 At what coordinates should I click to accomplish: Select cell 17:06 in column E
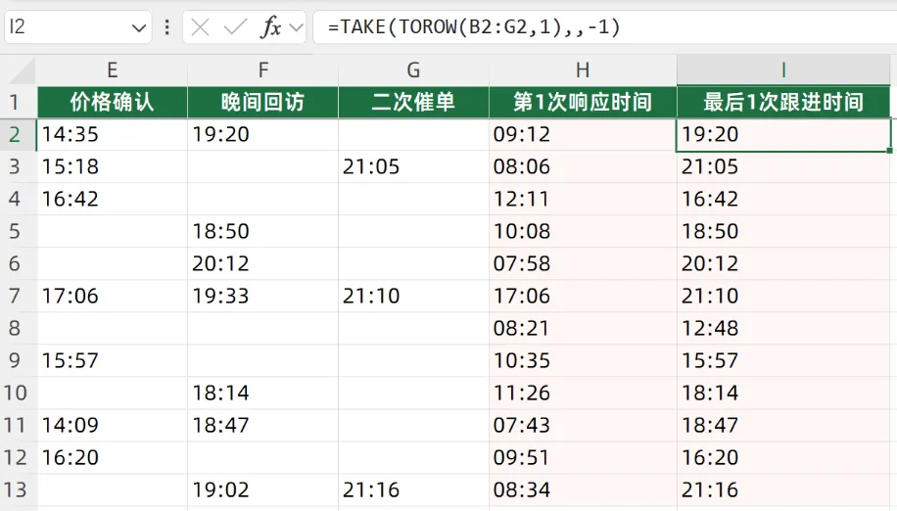[x=112, y=296]
